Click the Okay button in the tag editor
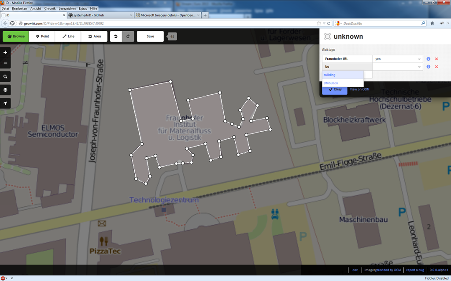The height and width of the screenshot is (281, 451). point(335,90)
